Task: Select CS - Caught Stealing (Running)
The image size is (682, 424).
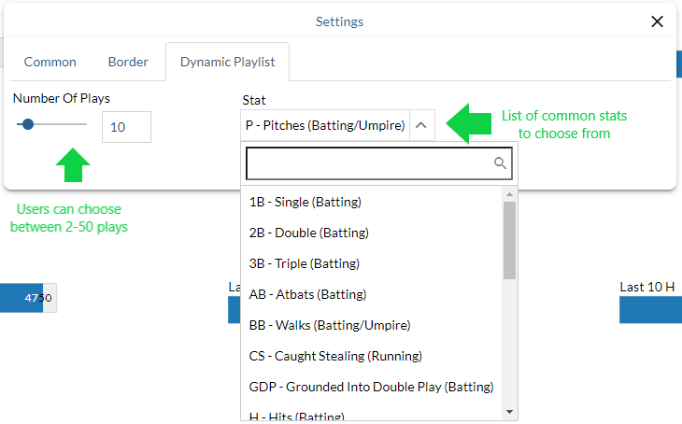Action: 335,356
